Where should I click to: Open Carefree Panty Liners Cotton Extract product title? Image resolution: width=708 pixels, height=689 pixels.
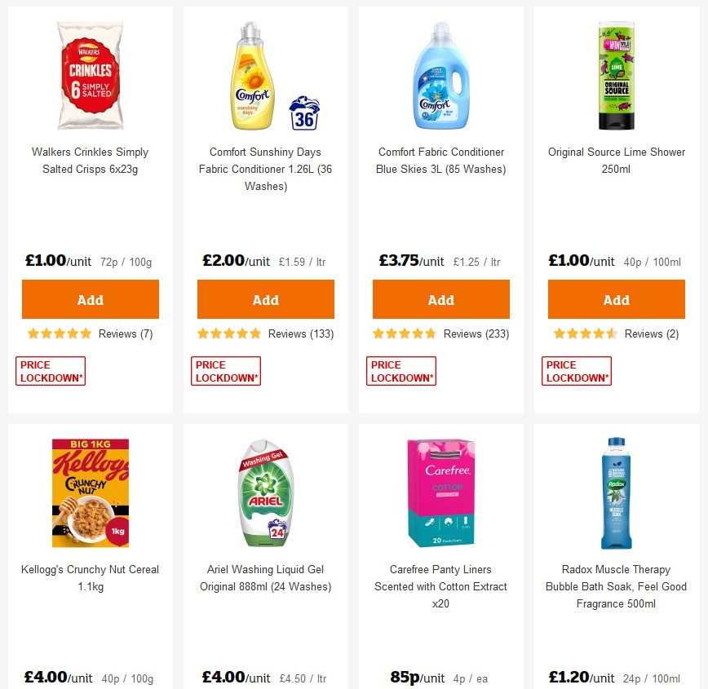440,586
